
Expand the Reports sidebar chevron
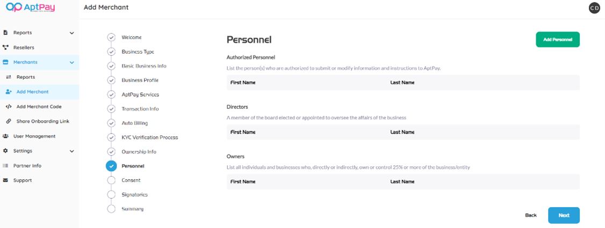tap(72, 33)
